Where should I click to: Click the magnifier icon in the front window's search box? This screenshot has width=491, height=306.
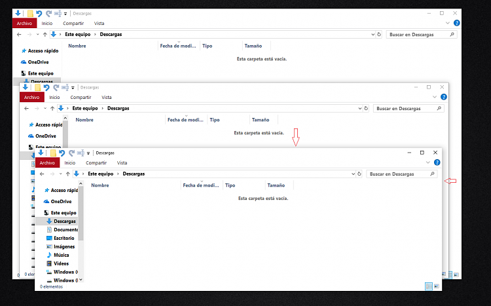click(433, 174)
